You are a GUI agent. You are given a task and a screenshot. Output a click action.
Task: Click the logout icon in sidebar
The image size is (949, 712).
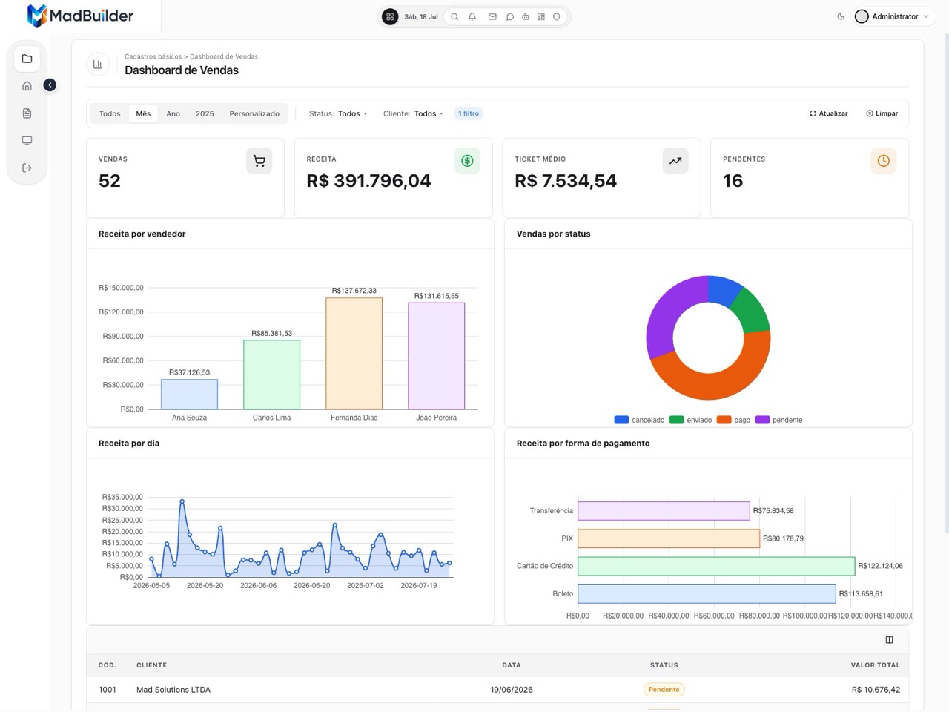tap(27, 168)
